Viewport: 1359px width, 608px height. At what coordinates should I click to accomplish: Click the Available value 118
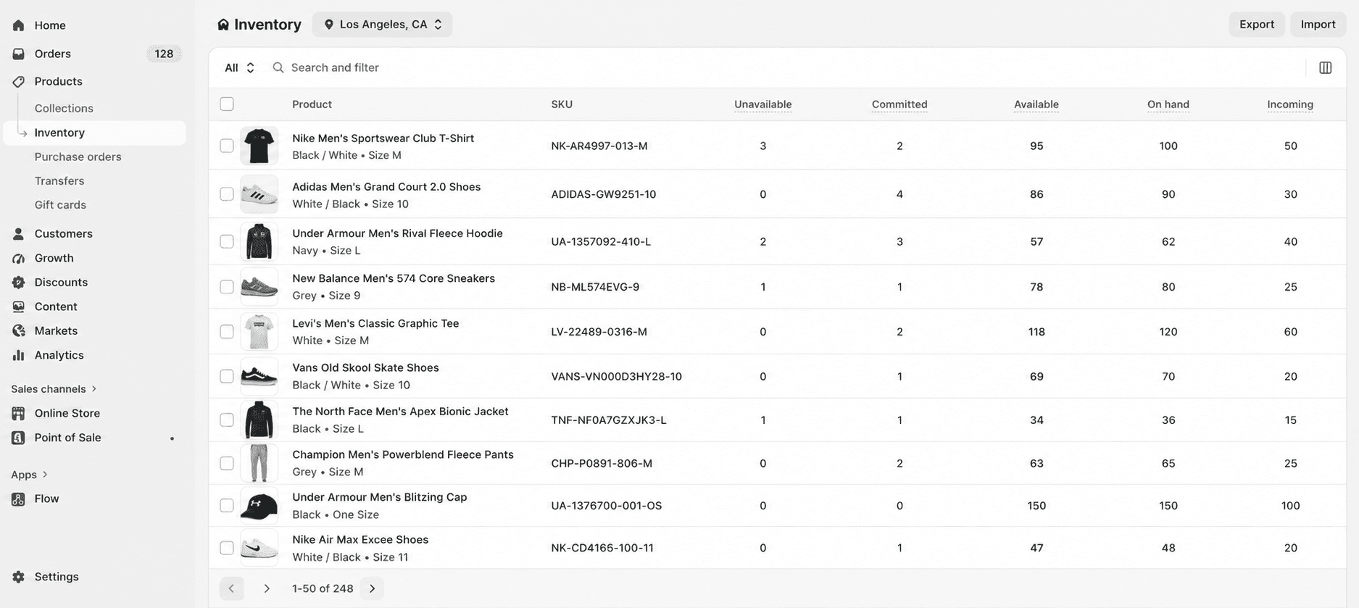click(1036, 332)
